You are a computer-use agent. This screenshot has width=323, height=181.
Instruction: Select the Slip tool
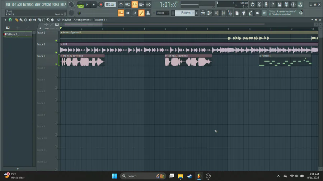(x=34, y=20)
